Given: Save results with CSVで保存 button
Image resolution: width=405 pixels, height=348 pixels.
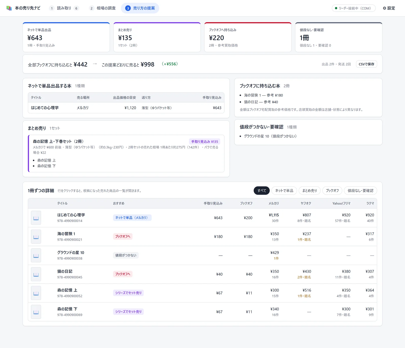Looking at the screenshot, I should (366, 64).
